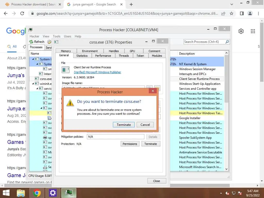This screenshot has height=198, width=264.
Task: Click the Mitigation policies field
Action: click(x=115, y=137)
